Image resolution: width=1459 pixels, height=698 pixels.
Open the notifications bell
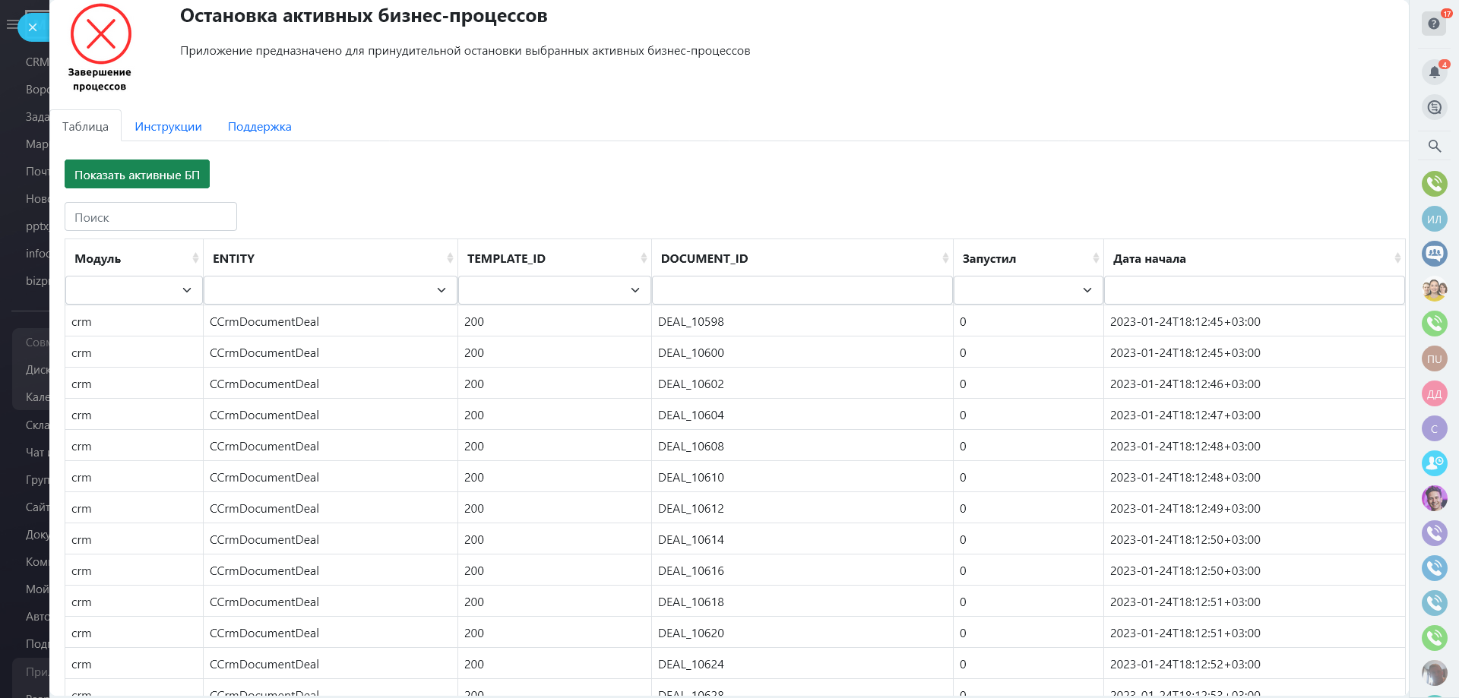1434,72
